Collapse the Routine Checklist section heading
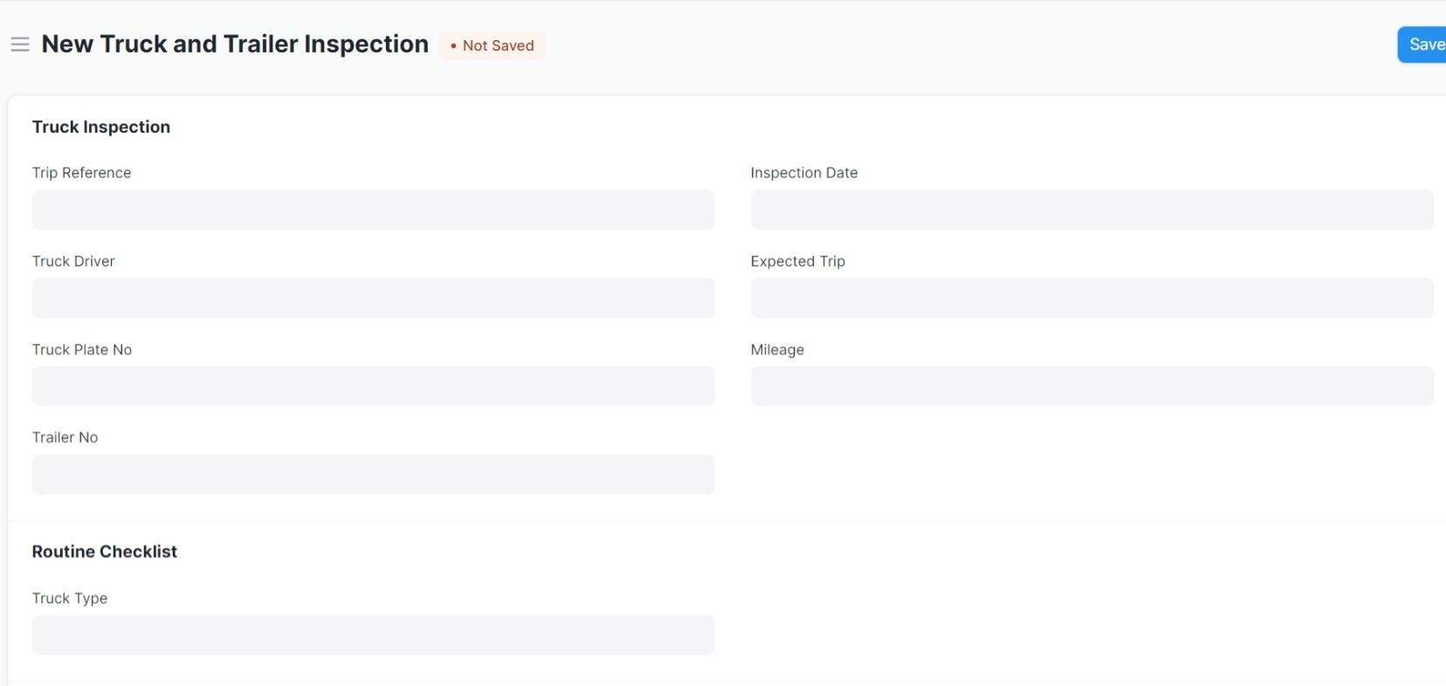The width and height of the screenshot is (1446, 686). [x=105, y=552]
